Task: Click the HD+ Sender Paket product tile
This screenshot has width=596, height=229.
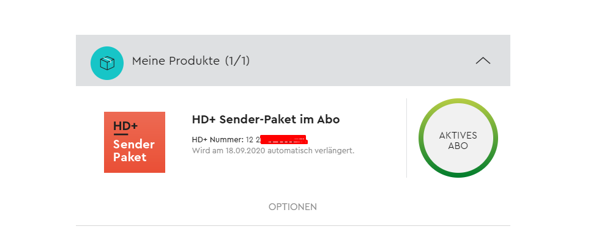Action: click(x=135, y=142)
